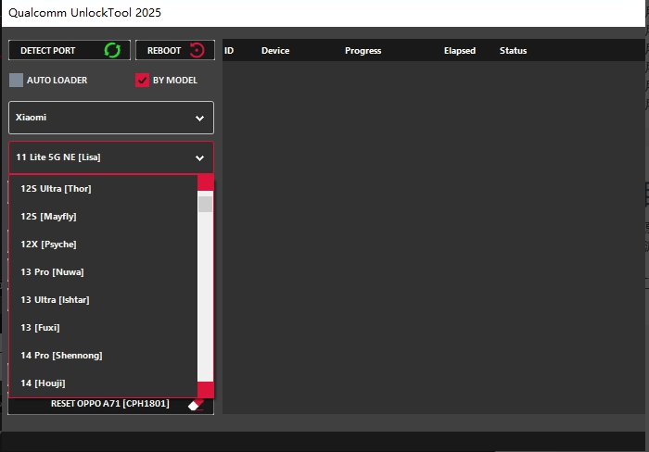Click the Status column header
649x452 pixels.
tap(513, 50)
